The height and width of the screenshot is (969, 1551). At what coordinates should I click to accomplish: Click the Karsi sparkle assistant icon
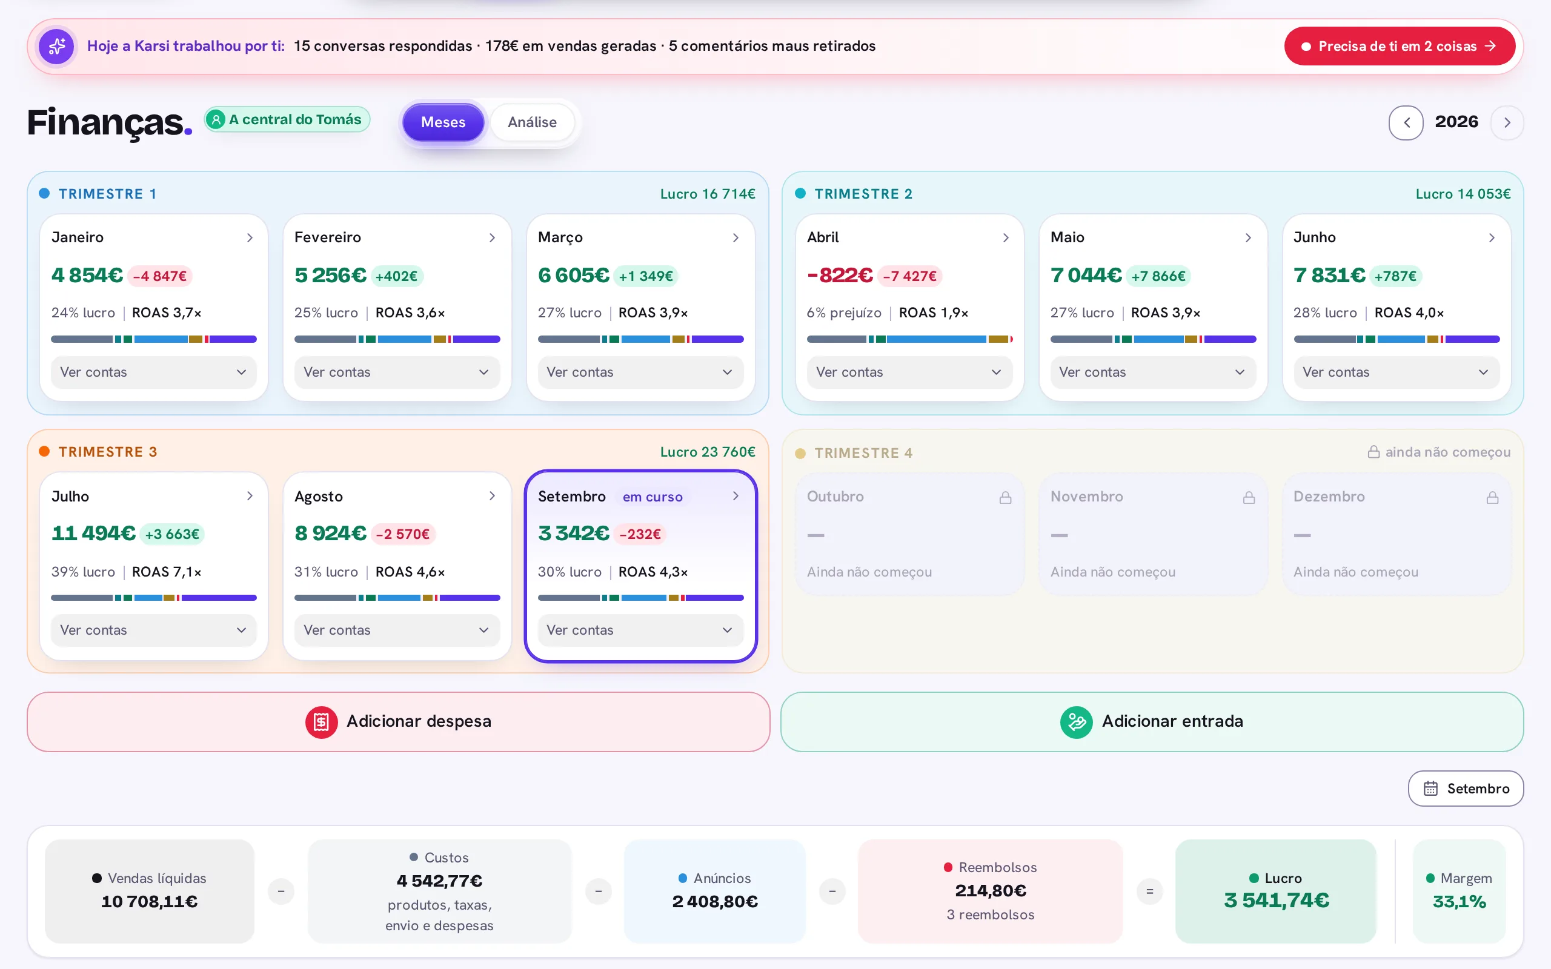[56, 46]
